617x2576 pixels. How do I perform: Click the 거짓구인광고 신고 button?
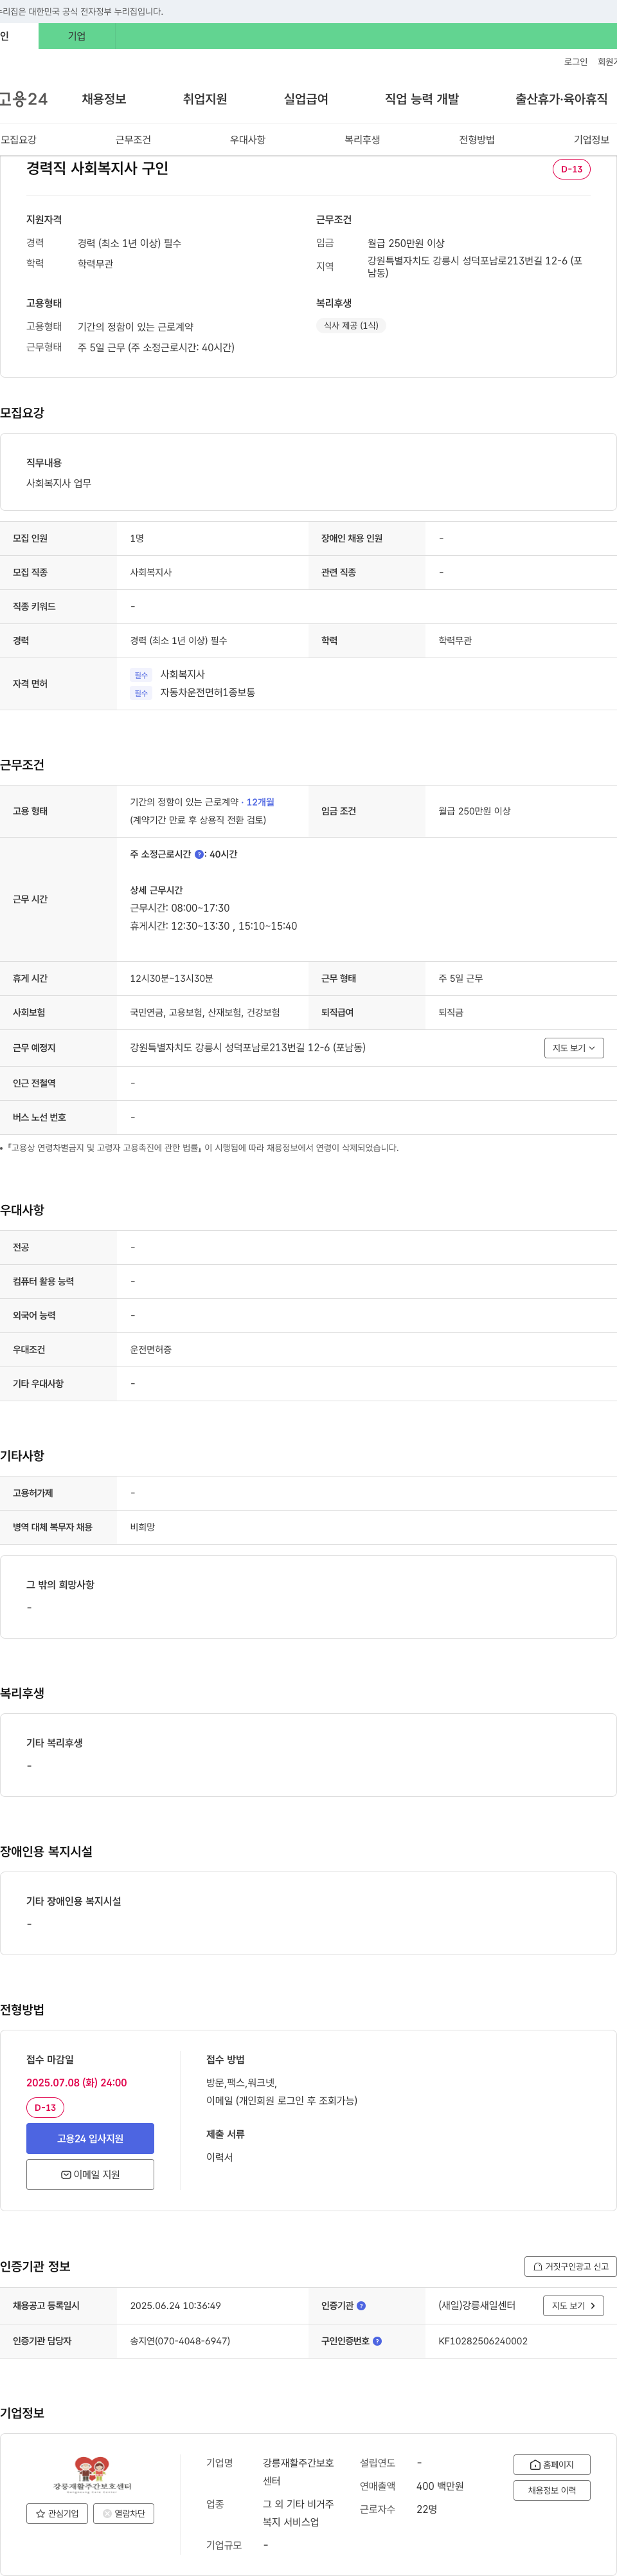coord(570,2266)
